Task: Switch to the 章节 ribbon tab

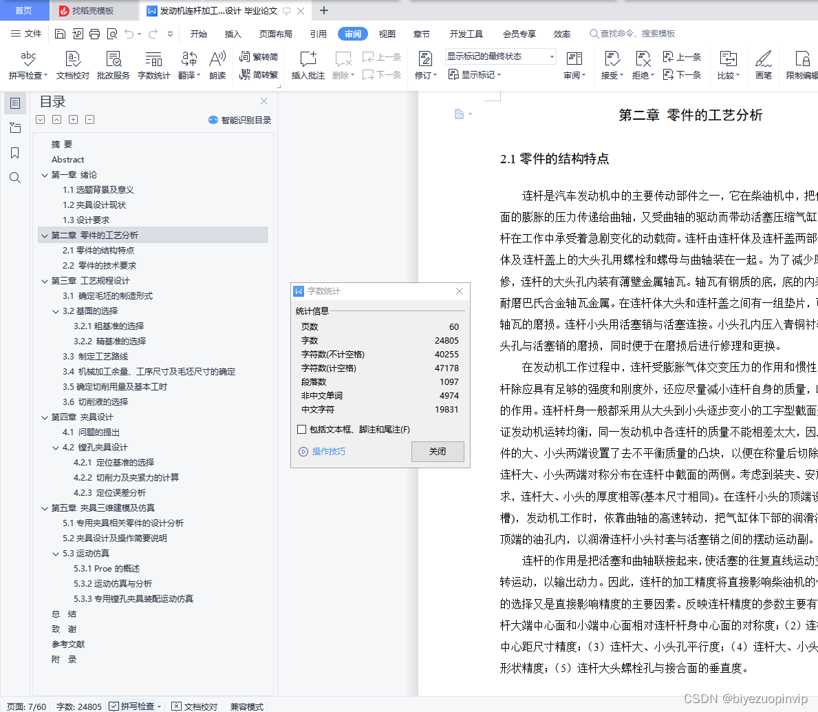Action: [422, 34]
